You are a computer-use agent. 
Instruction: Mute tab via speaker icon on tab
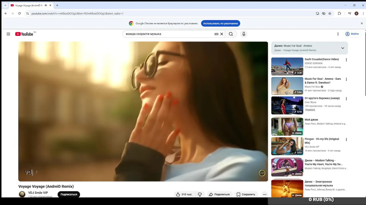[46, 5]
